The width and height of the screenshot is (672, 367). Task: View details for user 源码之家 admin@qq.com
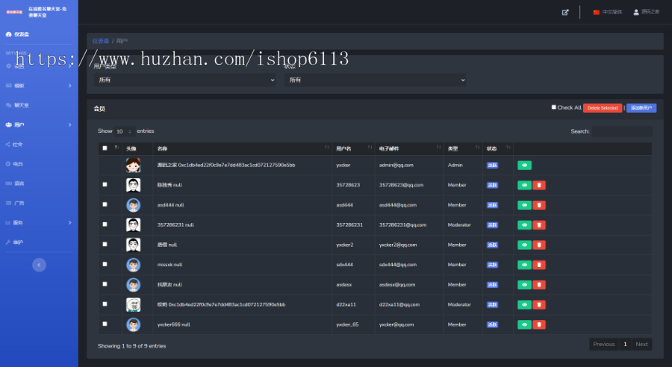click(524, 166)
